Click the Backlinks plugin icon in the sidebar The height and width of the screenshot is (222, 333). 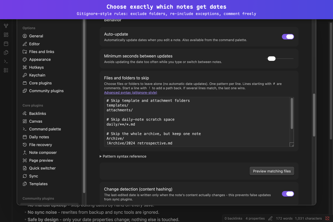(x=25, y=113)
